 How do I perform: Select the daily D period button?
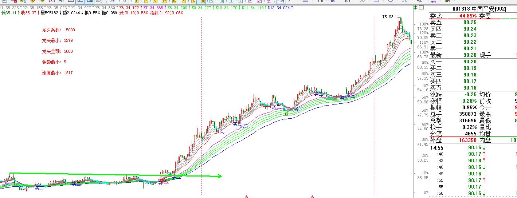click(201, 1)
